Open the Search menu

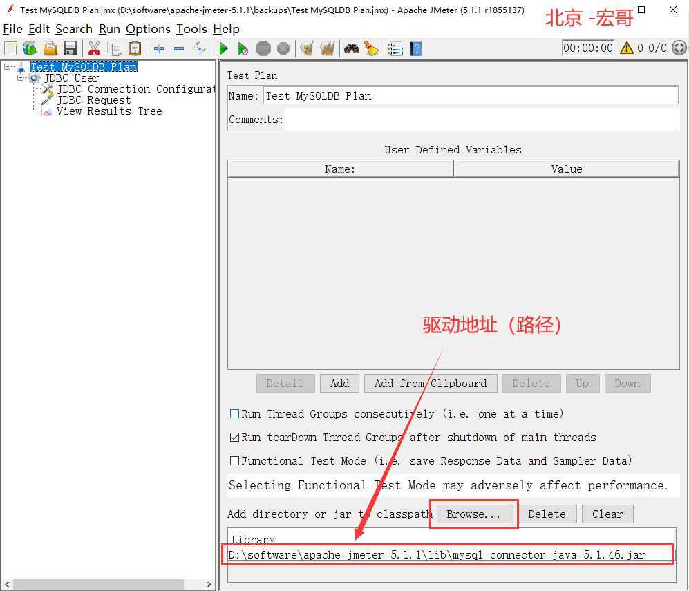[74, 29]
